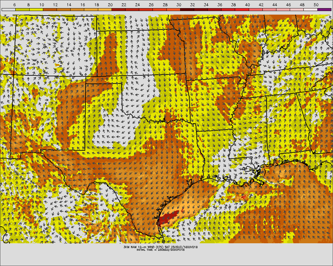Pick the bright yellow swatch between 8 and 10

pyautogui.click(x=36, y=9)
